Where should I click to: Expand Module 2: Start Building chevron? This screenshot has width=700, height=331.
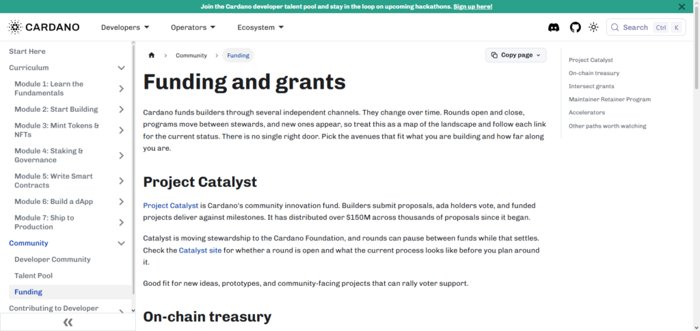[x=121, y=109]
